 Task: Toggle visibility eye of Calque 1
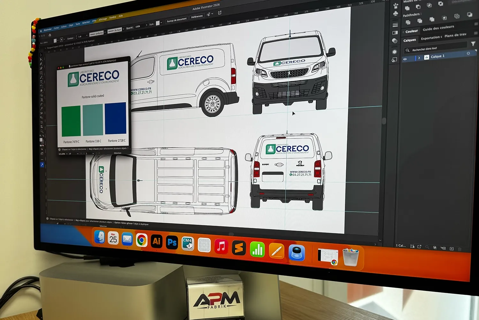pos(405,59)
